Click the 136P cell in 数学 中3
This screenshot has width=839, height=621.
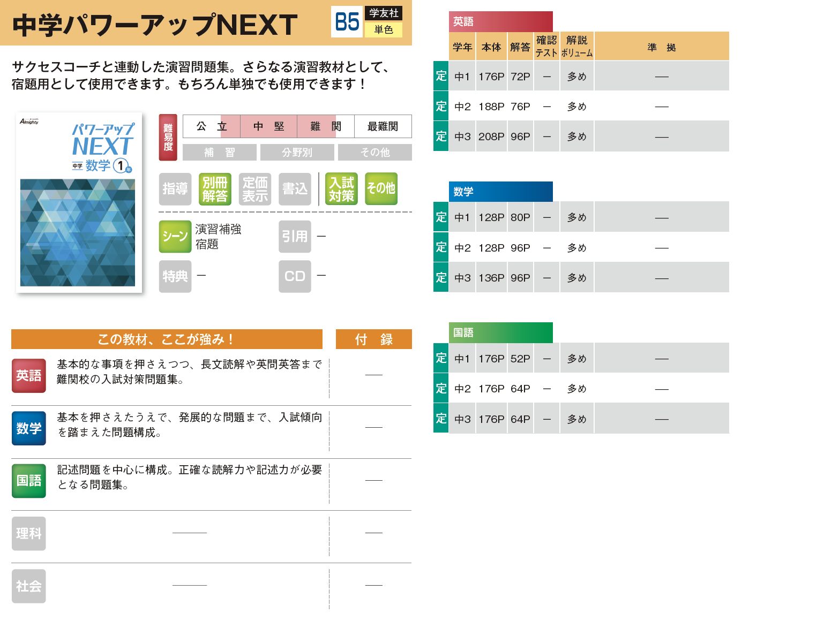pyautogui.click(x=491, y=278)
